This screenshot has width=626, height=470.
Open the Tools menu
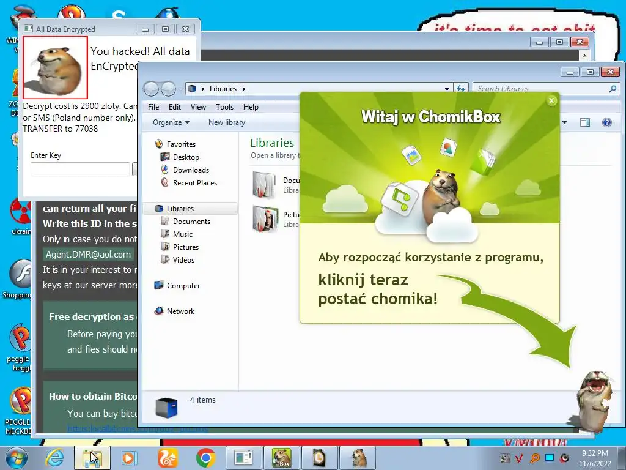tap(224, 107)
